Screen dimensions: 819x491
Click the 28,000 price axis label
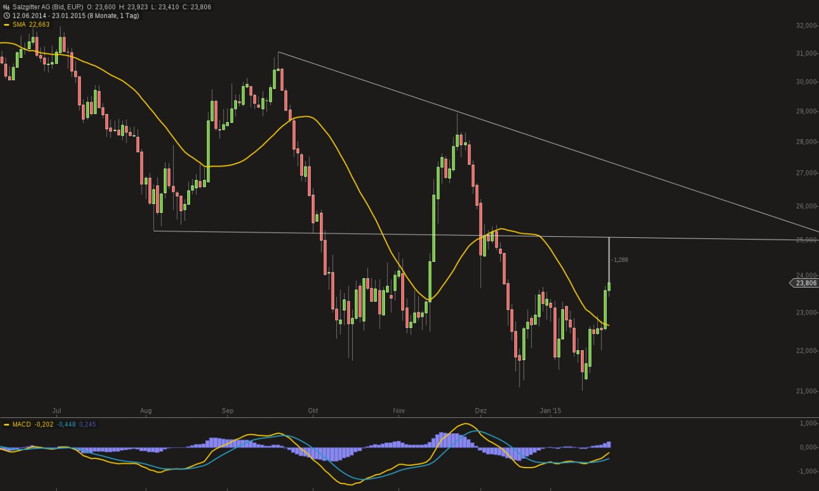806,141
